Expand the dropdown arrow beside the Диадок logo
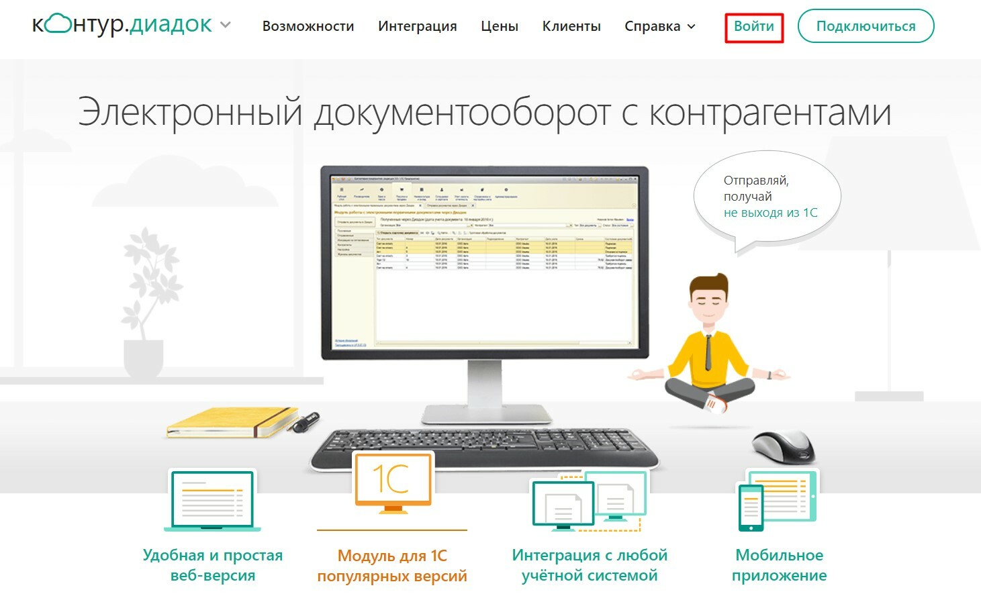Image resolution: width=981 pixels, height=594 pixels. coord(226,26)
